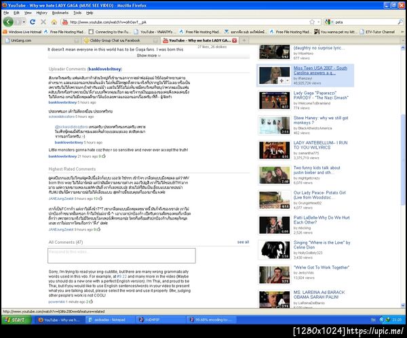
Task: Switch to Clobby Group Chat Facebook tab
Action: 120,41
